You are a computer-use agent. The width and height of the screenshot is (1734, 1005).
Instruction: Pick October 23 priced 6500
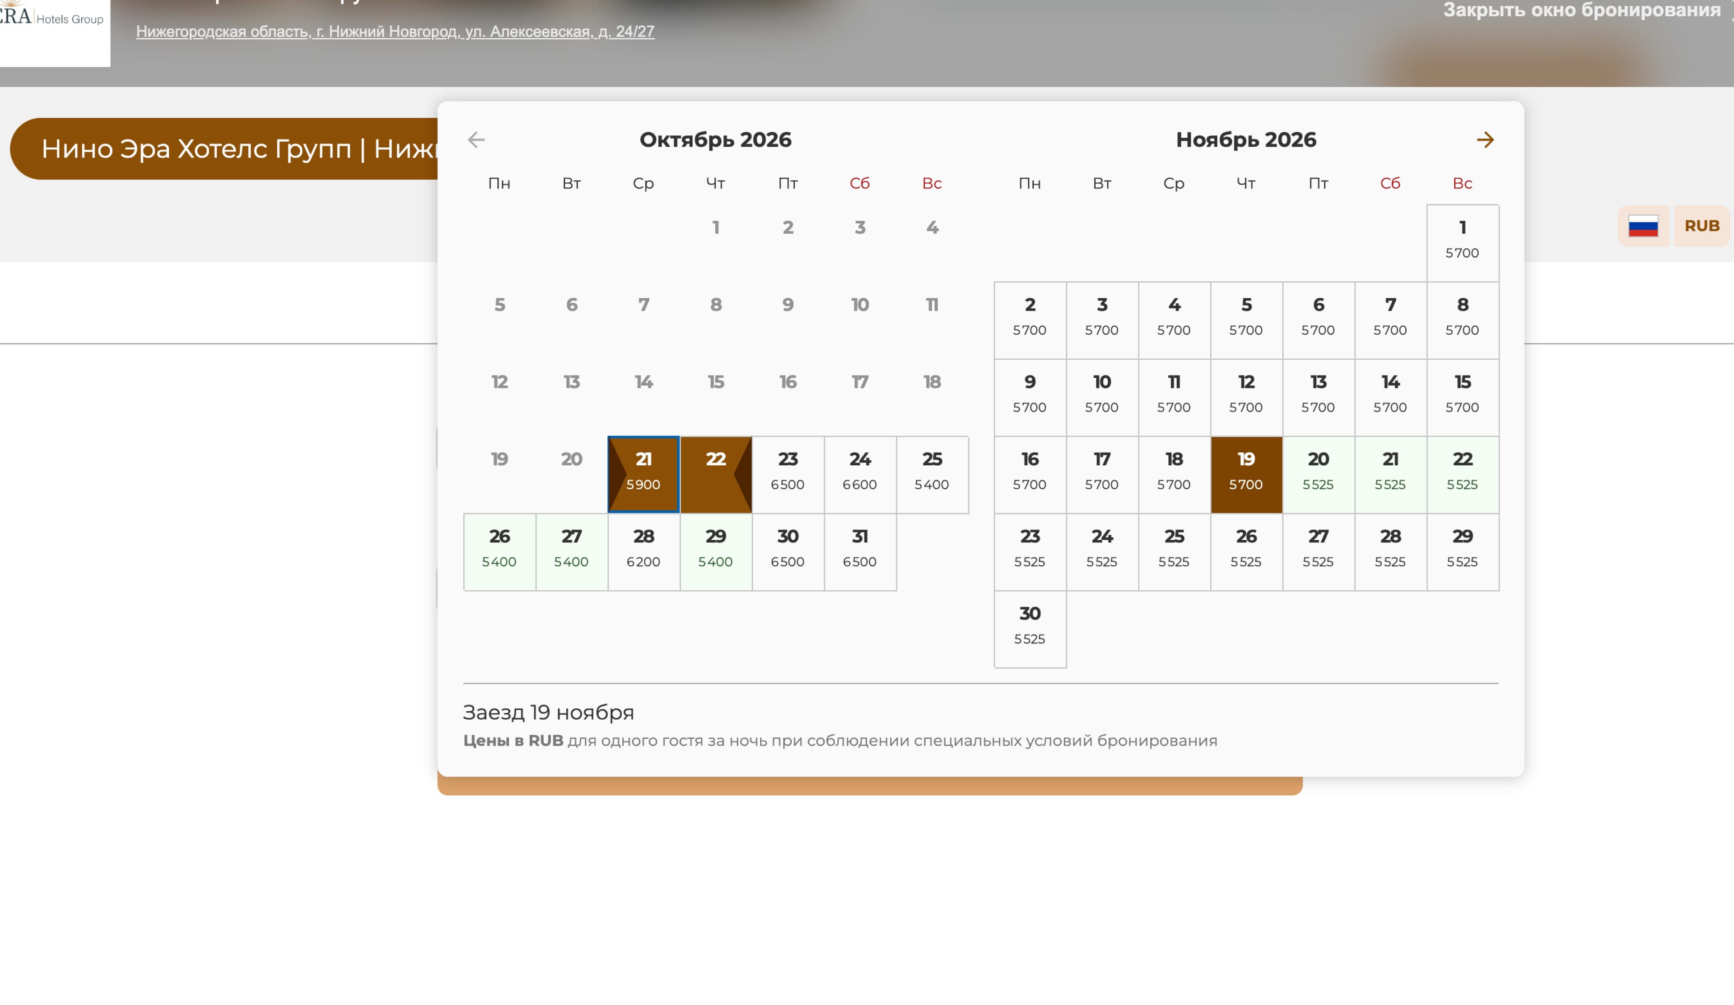click(x=788, y=475)
